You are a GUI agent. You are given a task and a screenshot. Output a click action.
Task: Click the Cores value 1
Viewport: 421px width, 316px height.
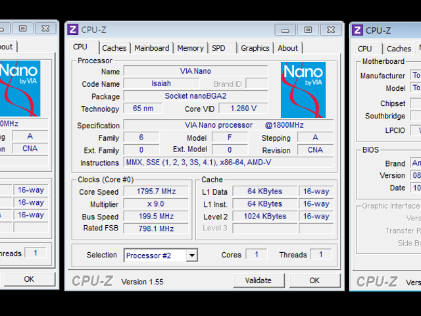pos(257,254)
